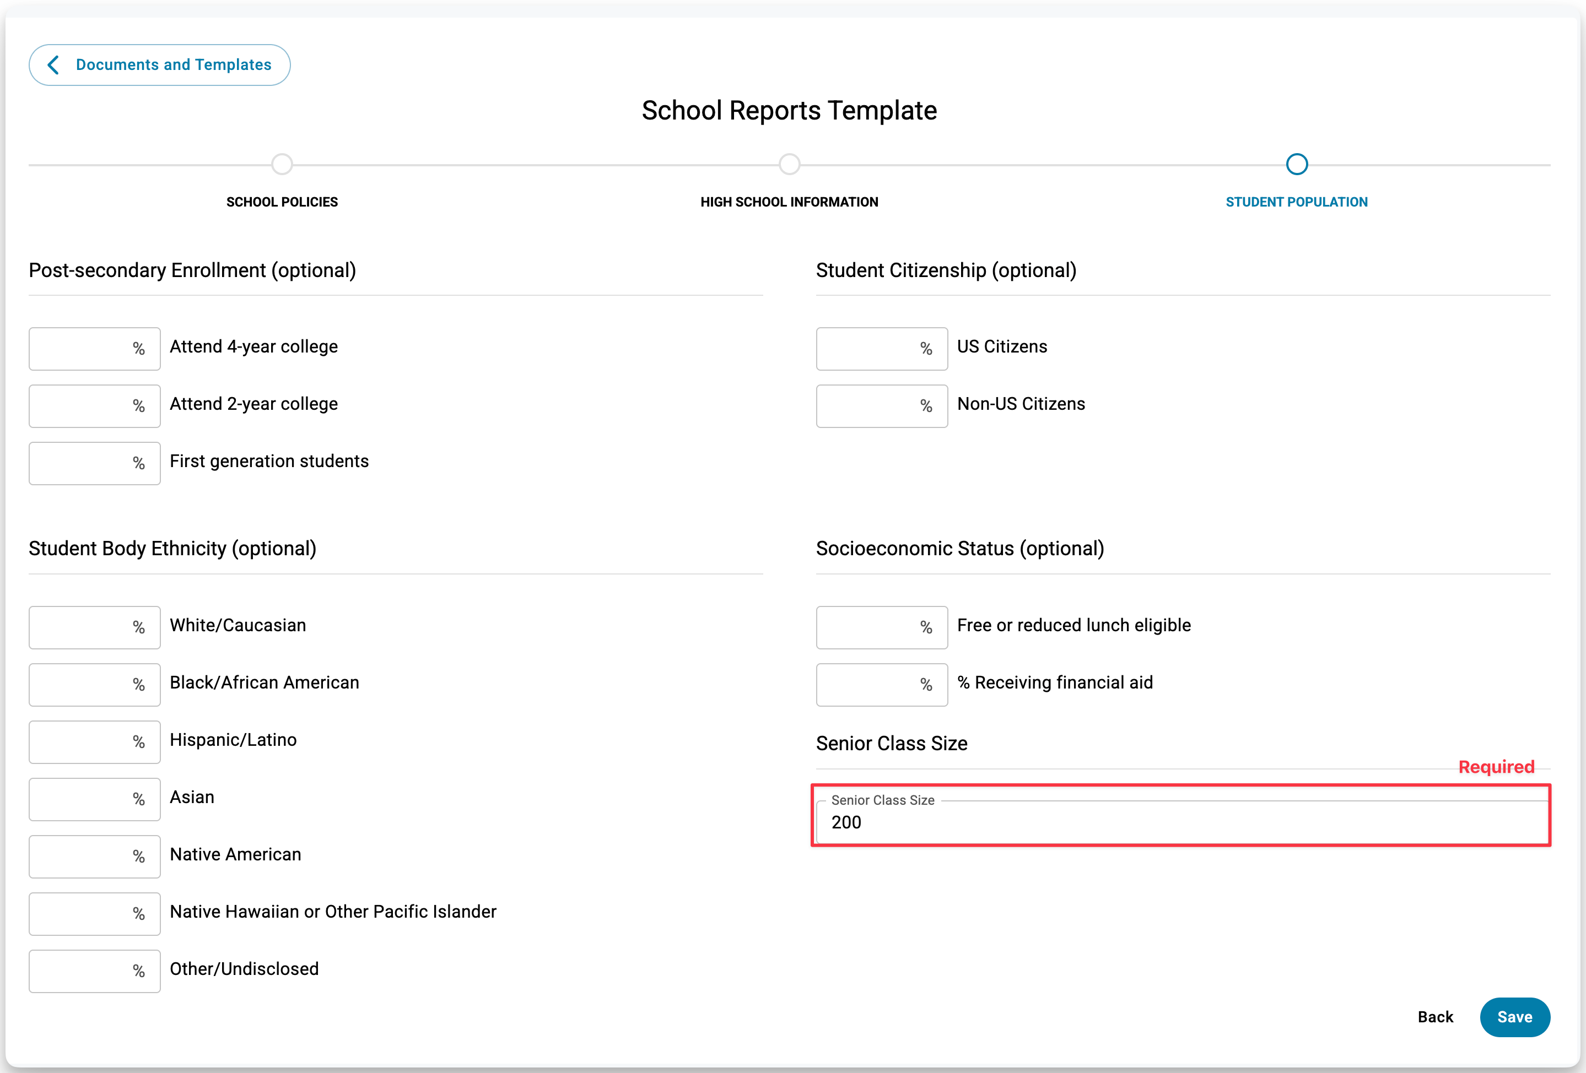
Task: Select Student Population step circle
Action: click(x=1296, y=164)
